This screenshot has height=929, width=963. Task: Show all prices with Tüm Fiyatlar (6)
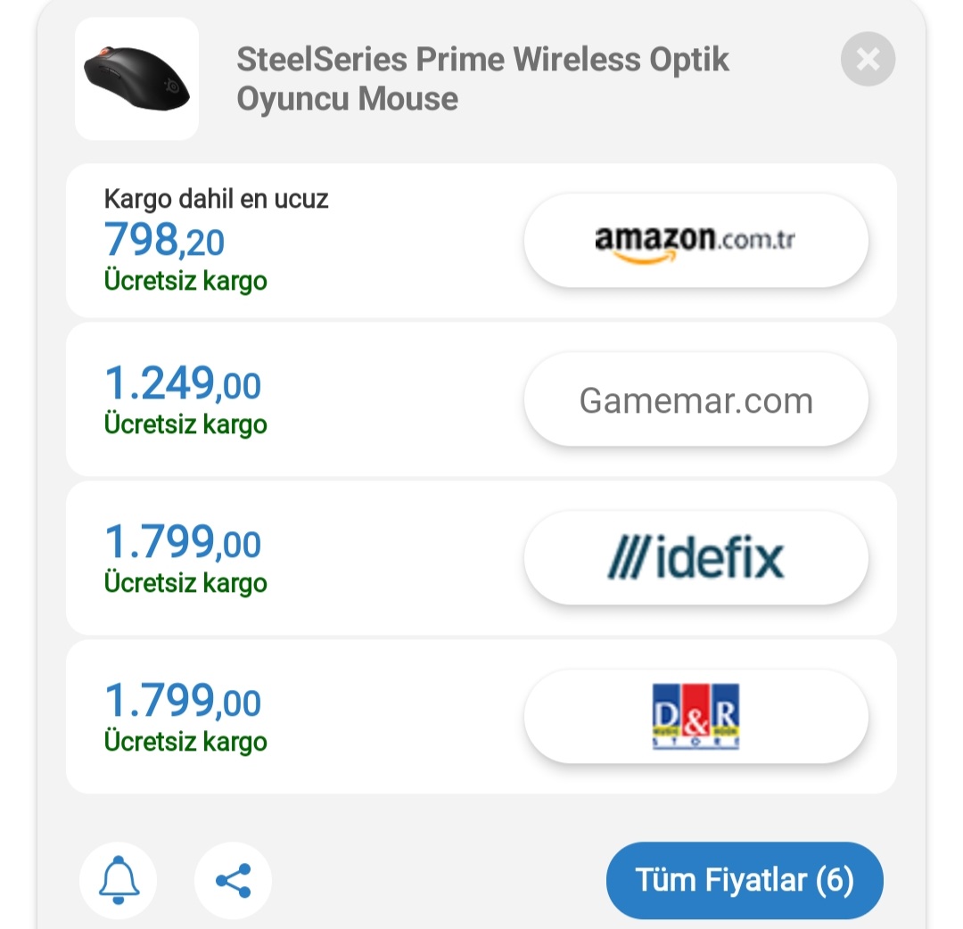click(745, 880)
